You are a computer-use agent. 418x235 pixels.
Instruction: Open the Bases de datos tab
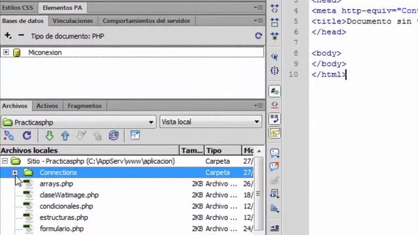pyautogui.click(x=24, y=21)
